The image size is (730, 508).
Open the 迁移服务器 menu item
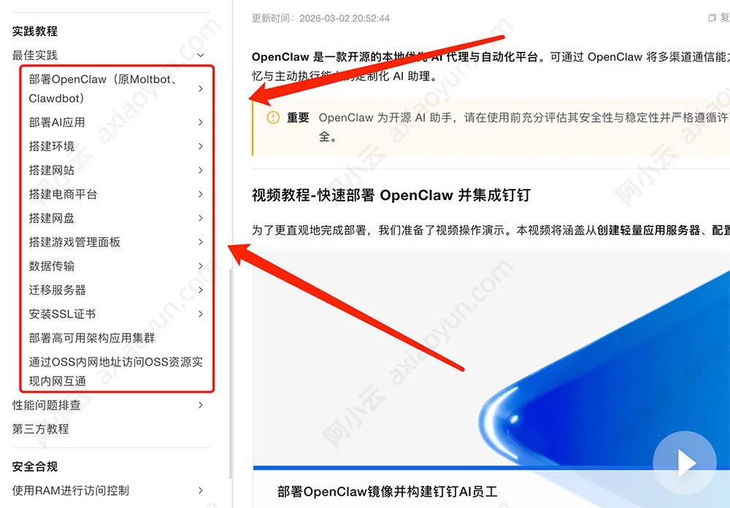click(x=57, y=290)
